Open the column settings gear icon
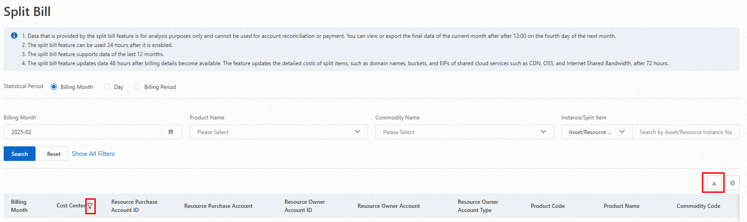This screenshot has width=747, height=222. coord(732,183)
